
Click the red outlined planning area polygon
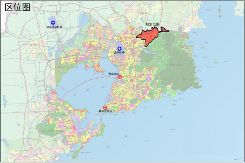tap(149, 36)
